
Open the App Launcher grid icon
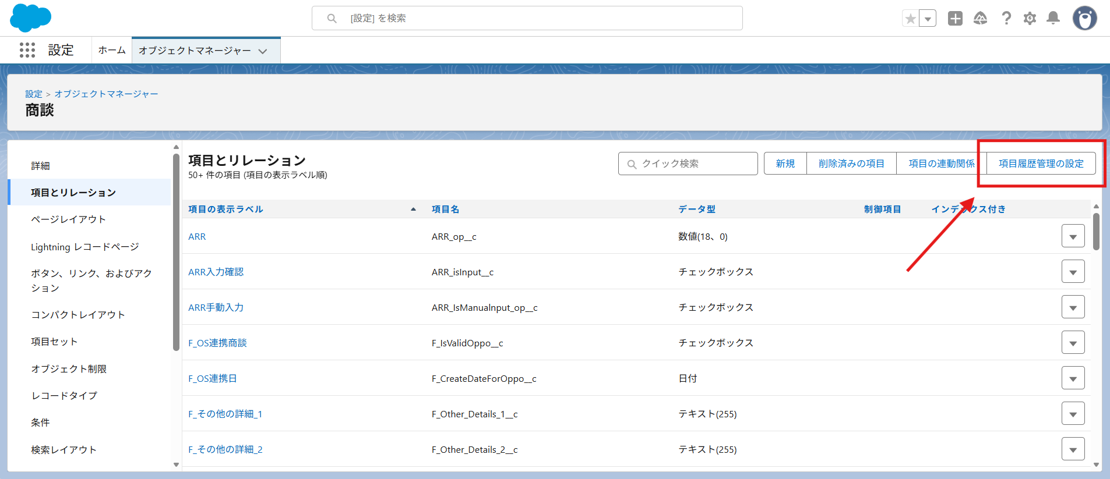click(x=27, y=50)
